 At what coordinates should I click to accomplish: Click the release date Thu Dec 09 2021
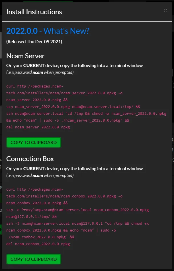click(34, 42)
